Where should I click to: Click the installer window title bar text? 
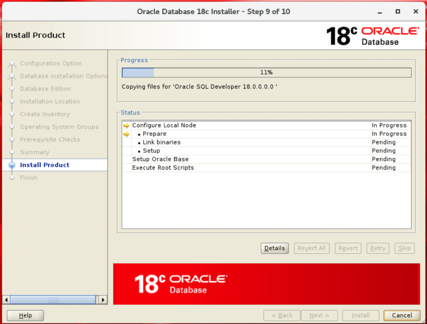pyautogui.click(x=213, y=11)
